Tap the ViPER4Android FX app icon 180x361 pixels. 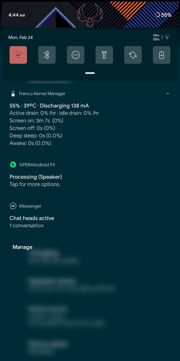tap(13, 165)
